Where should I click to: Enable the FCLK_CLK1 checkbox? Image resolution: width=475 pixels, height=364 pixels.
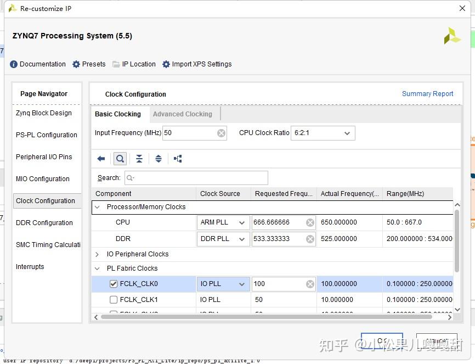pos(114,300)
